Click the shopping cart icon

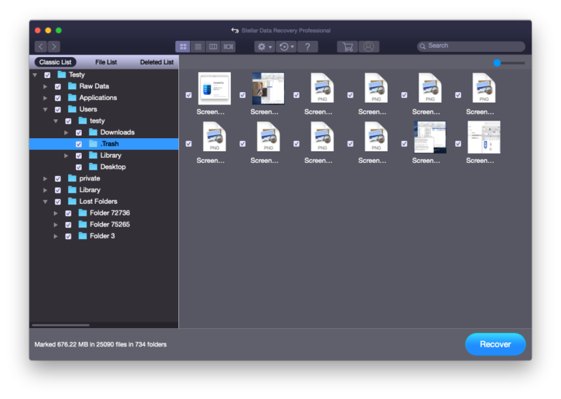(x=348, y=47)
